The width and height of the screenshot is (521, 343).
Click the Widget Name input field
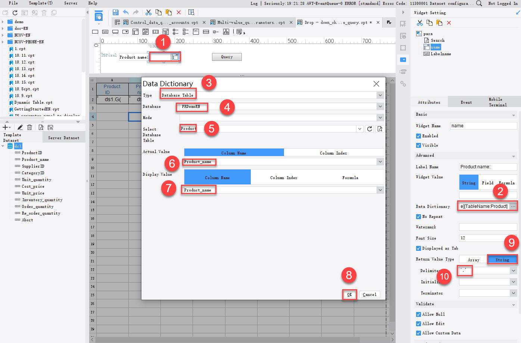tap(483, 126)
